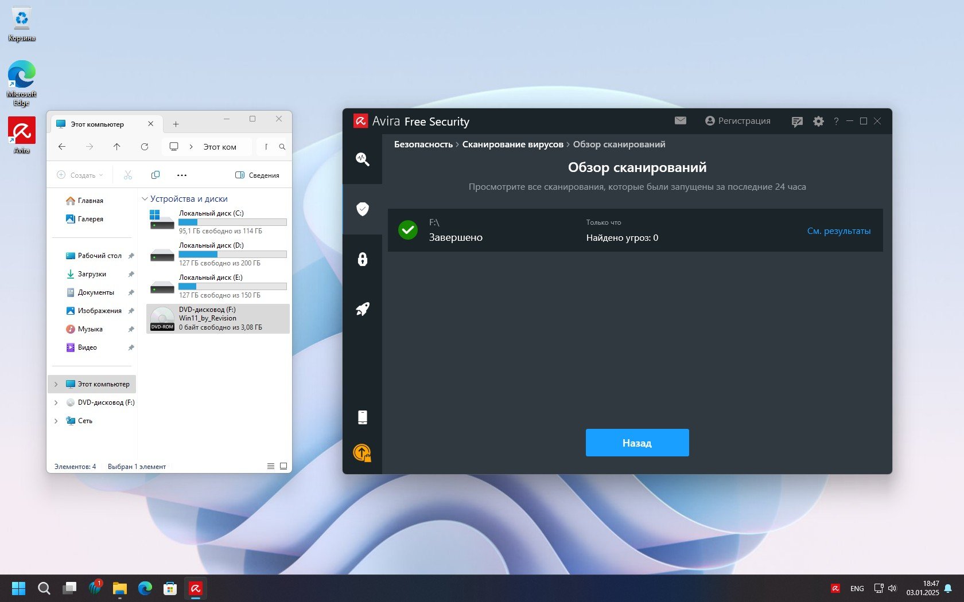The width and height of the screenshot is (964, 602).
Task: Click Регистрация in Avira header
Action: tap(737, 121)
